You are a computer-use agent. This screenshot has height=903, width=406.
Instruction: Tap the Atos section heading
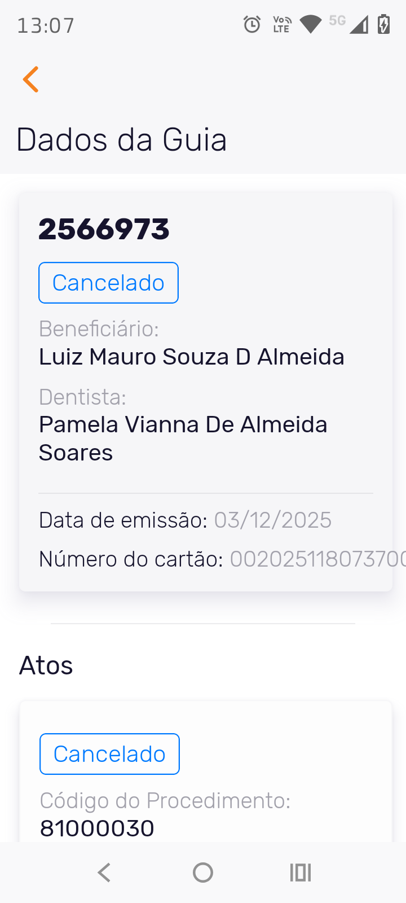[x=46, y=665]
